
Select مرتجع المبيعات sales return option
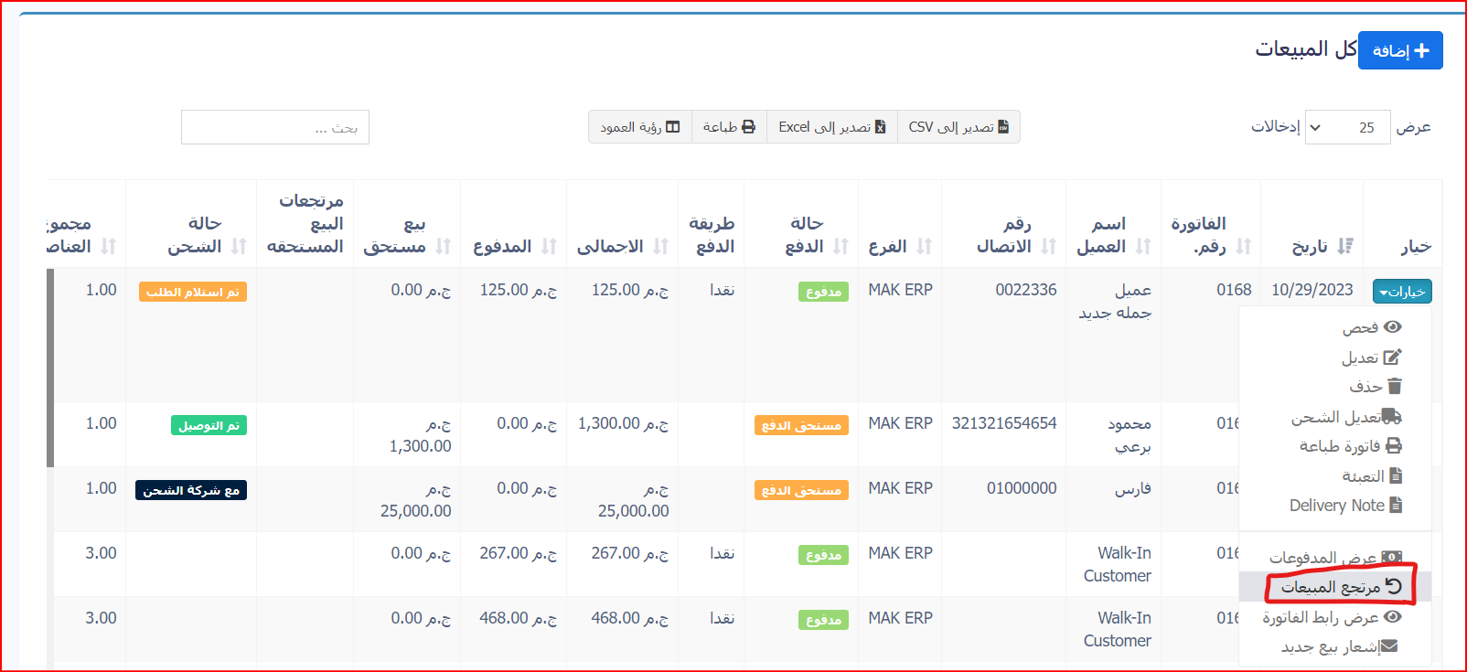[1341, 587]
